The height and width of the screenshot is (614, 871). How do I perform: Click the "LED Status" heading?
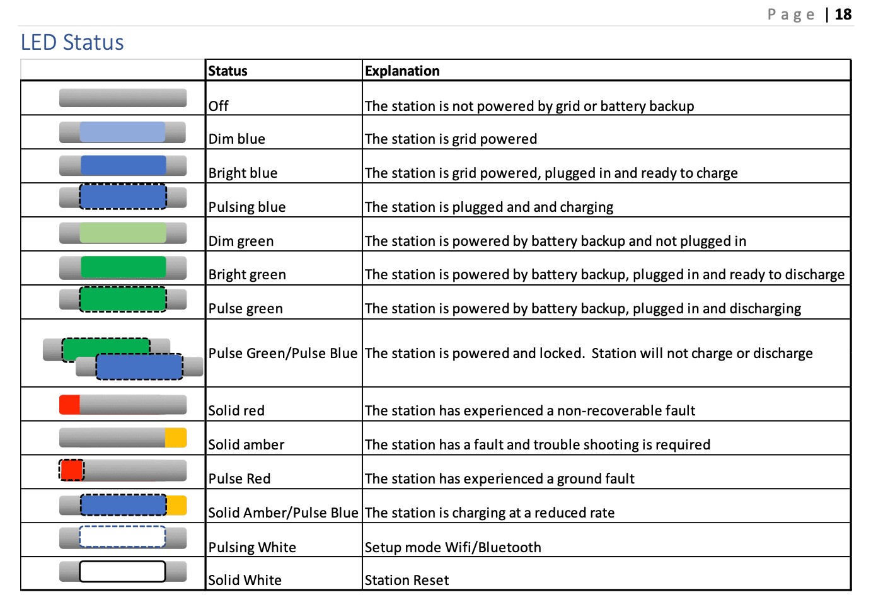72,42
